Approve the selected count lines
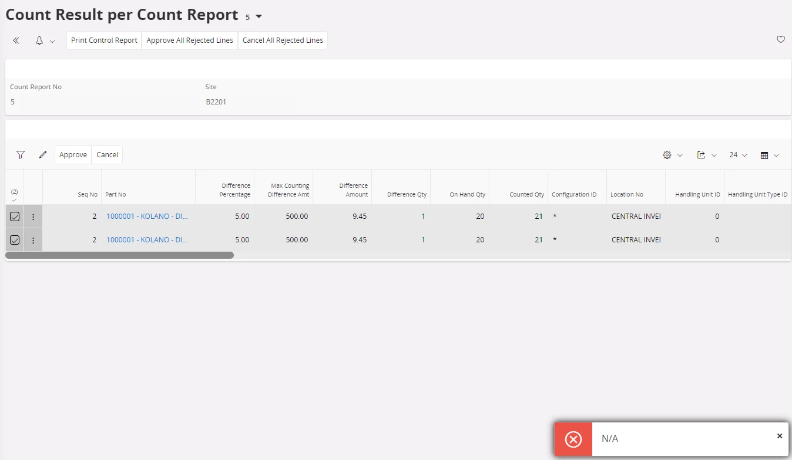The width and height of the screenshot is (792, 460). pyautogui.click(x=73, y=155)
